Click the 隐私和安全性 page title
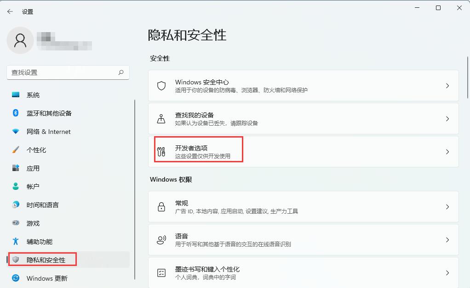The height and width of the screenshot is (288, 470). [x=187, y=35]
